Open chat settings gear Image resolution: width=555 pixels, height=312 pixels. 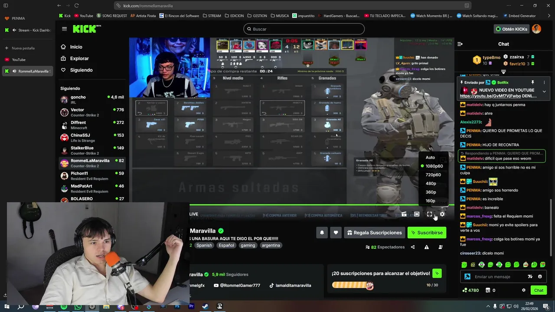[x=524, y=290]
